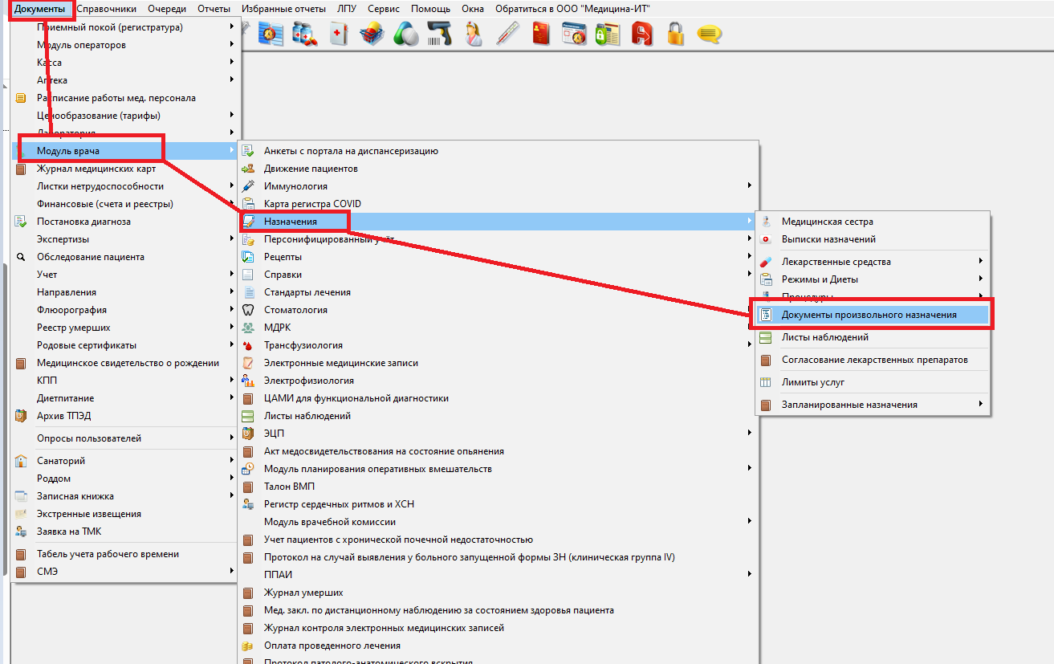Click the red passport book toolbar icon

coord(541,35)
